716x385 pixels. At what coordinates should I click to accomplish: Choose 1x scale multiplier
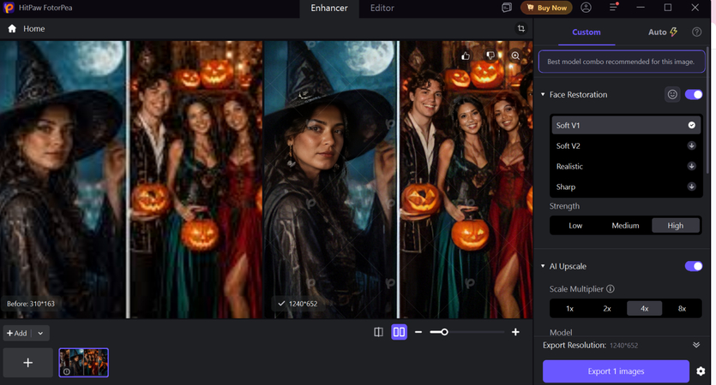tap(570, 309)
